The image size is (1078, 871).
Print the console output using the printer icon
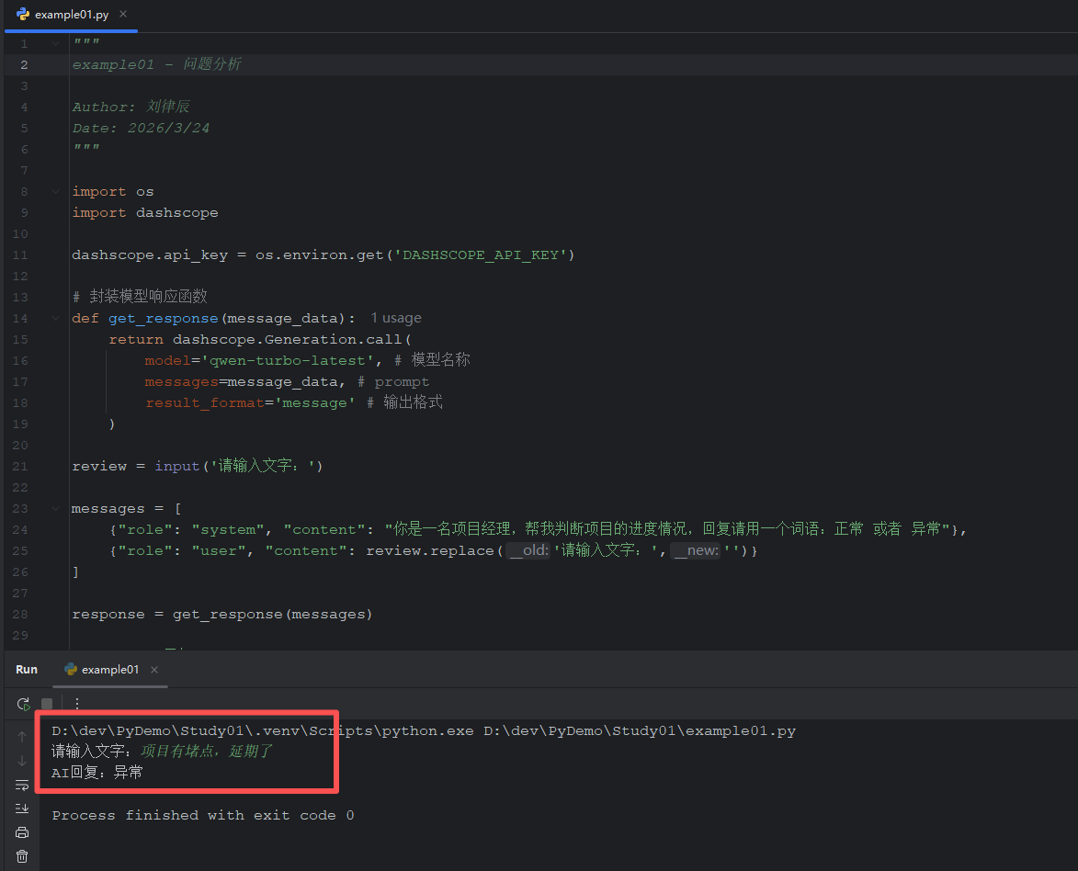[22, 832]
